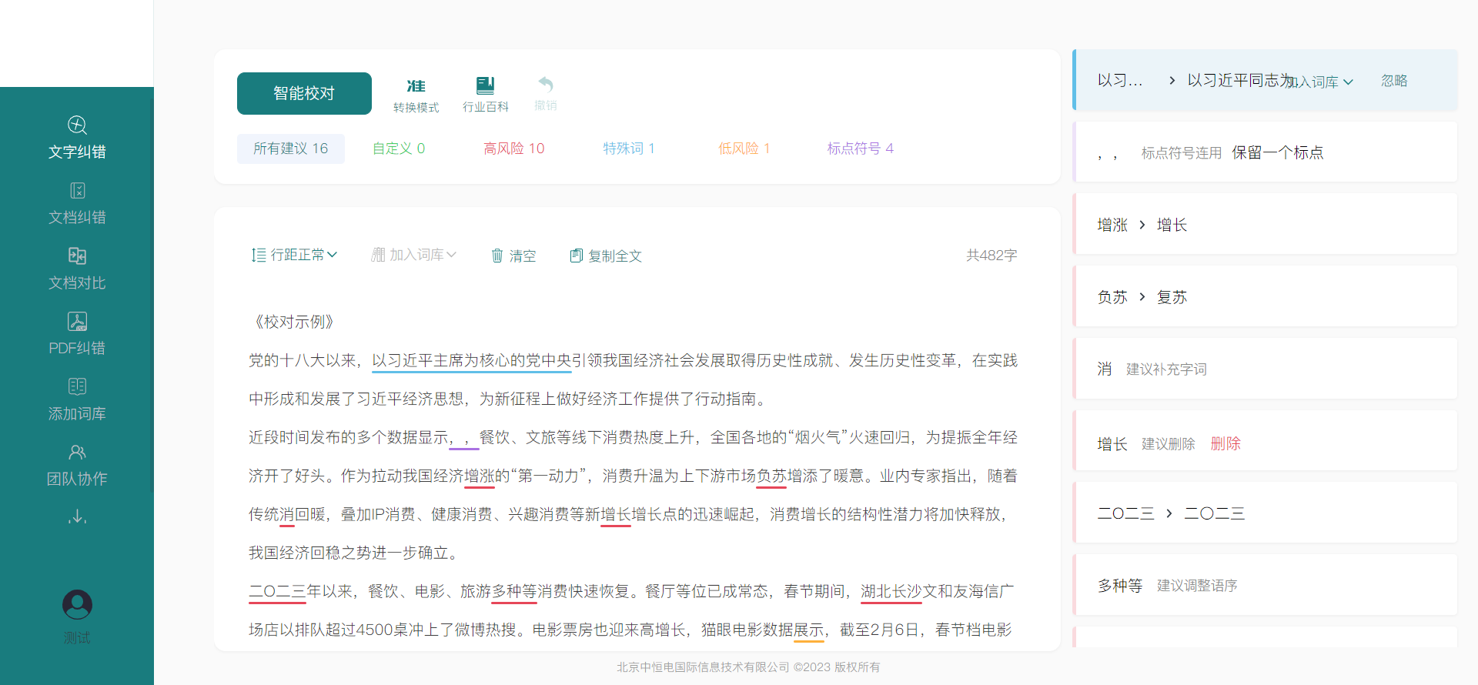Expand 加入词库 dropdown in first suggestion card
The width and height of the screenshot is (1478, 685).
click(1320, 82)
